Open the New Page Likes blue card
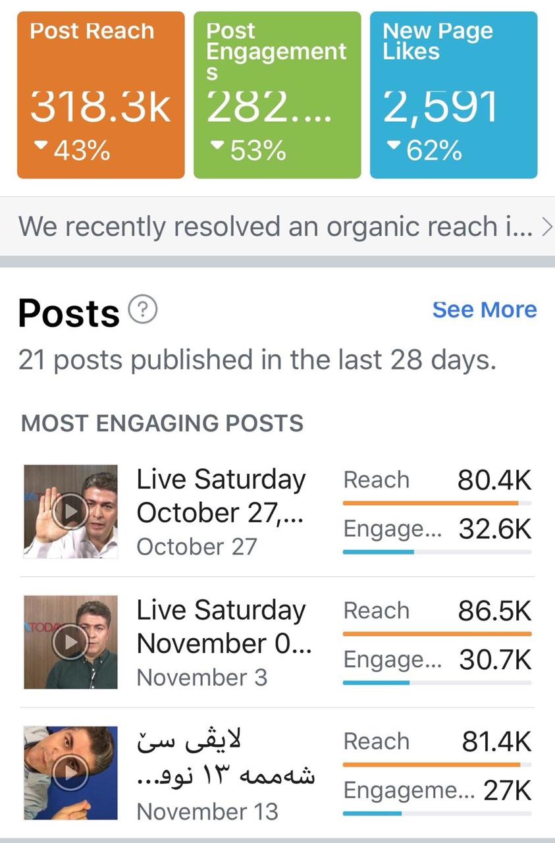555x843 pixels. 454,95
